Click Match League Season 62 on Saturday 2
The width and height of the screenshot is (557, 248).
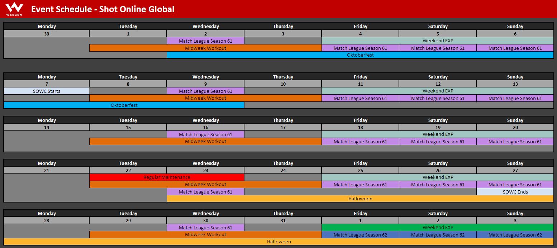pyautogui.click(x=438, y=235)
